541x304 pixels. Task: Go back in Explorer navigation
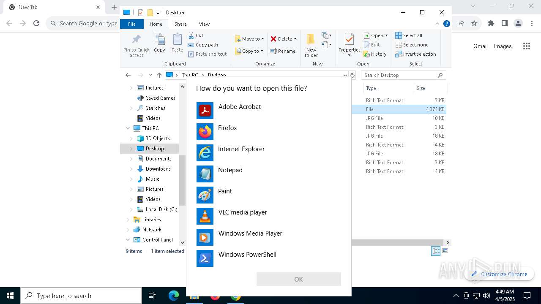click(128, 75)
